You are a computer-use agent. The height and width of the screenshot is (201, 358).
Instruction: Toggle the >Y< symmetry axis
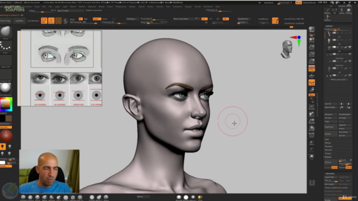(x=211, y=19)
